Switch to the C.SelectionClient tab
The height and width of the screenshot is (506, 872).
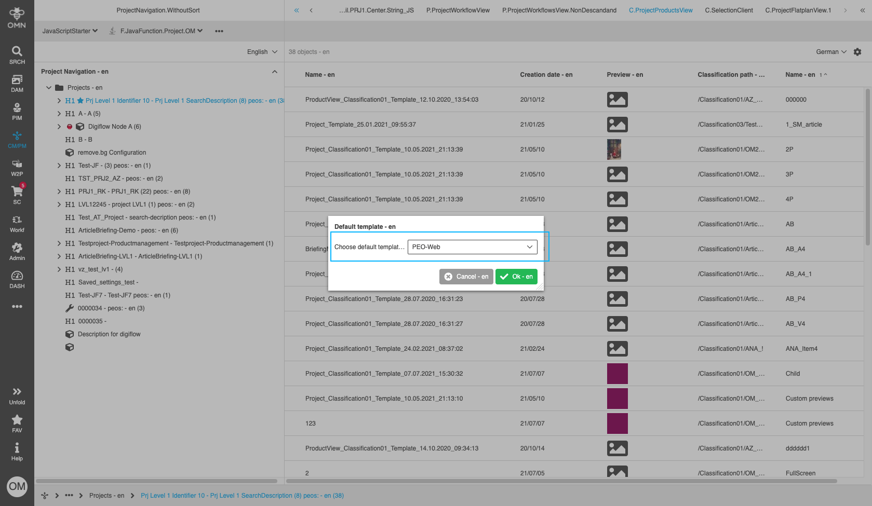(729, 10)
